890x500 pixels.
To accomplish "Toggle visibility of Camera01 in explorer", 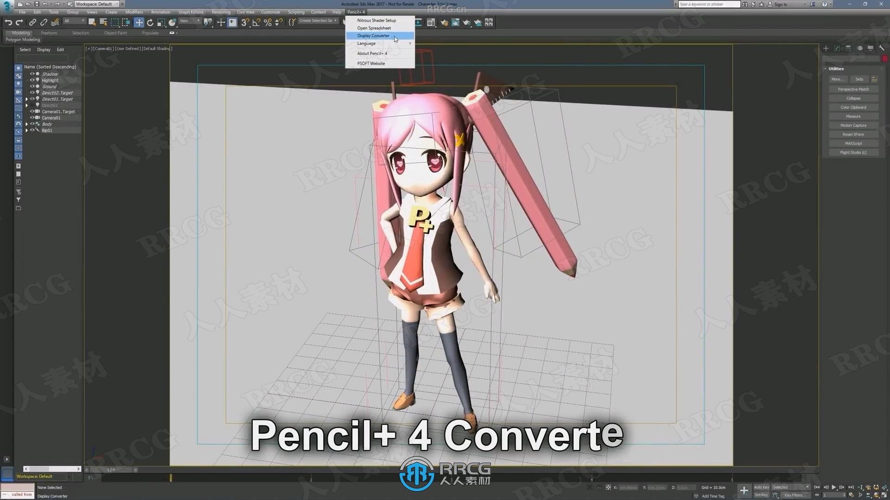I will (x=32, y=118).
